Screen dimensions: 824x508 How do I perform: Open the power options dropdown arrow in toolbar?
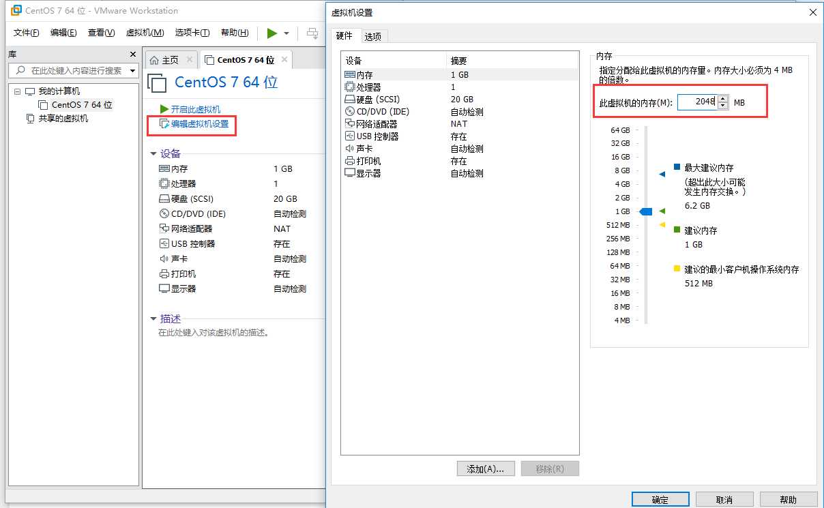(286, 33)
